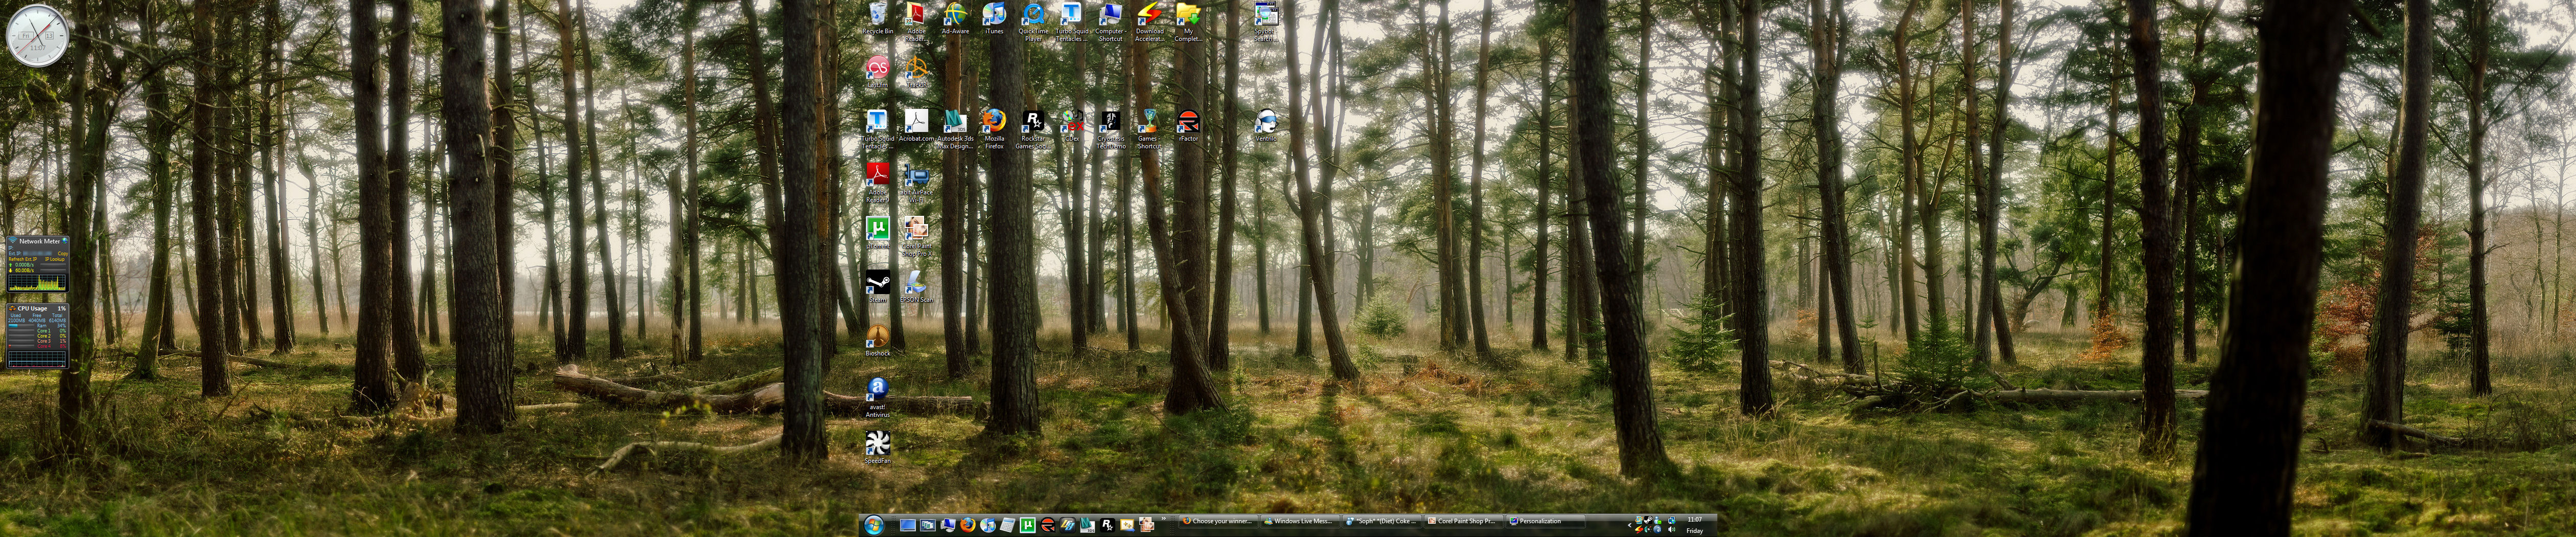
Task: Switch to the Personalization taskbar button
Action: (x=1545, y=521)
